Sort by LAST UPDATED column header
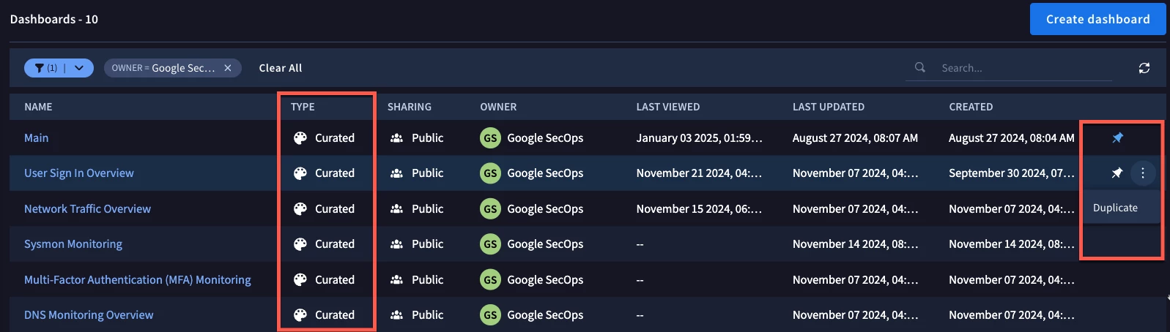Screen dimensions: 1170x332 point(829,107)
